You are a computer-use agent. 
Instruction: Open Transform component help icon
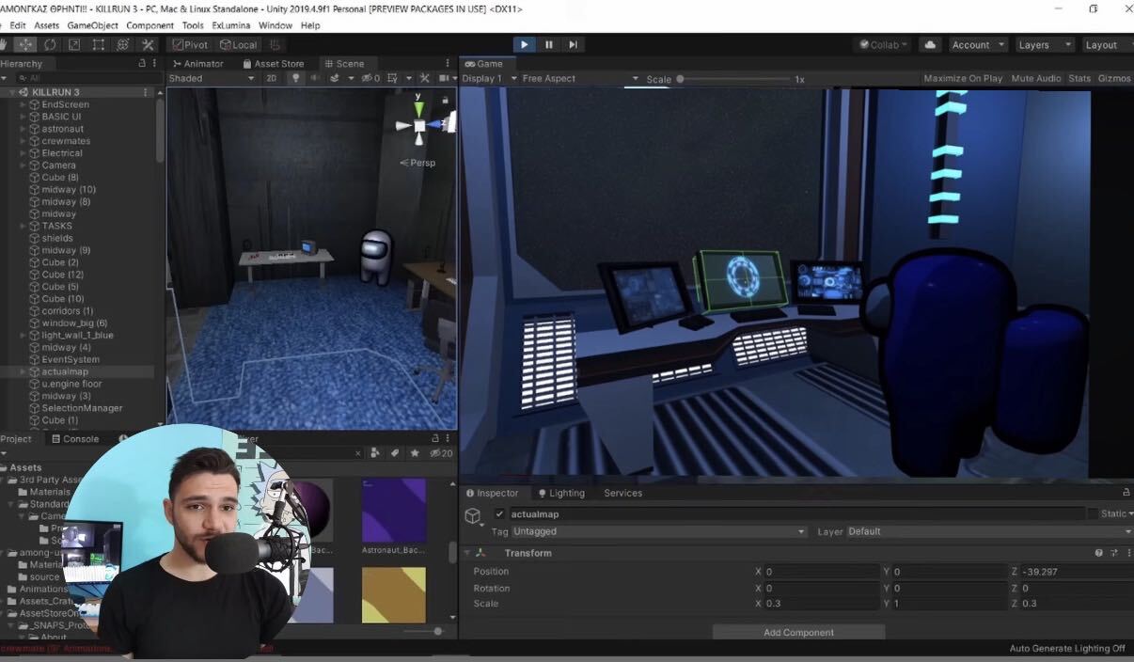click(1098, 553)
